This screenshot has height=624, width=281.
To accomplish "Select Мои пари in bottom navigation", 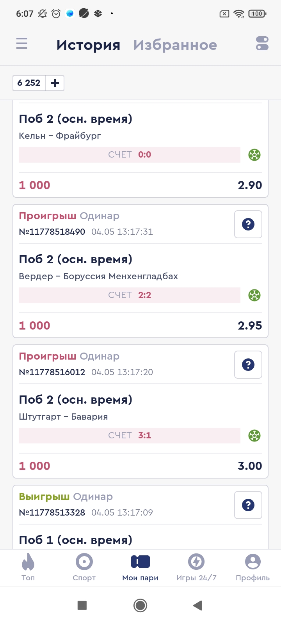I will [x=140, y=567].
